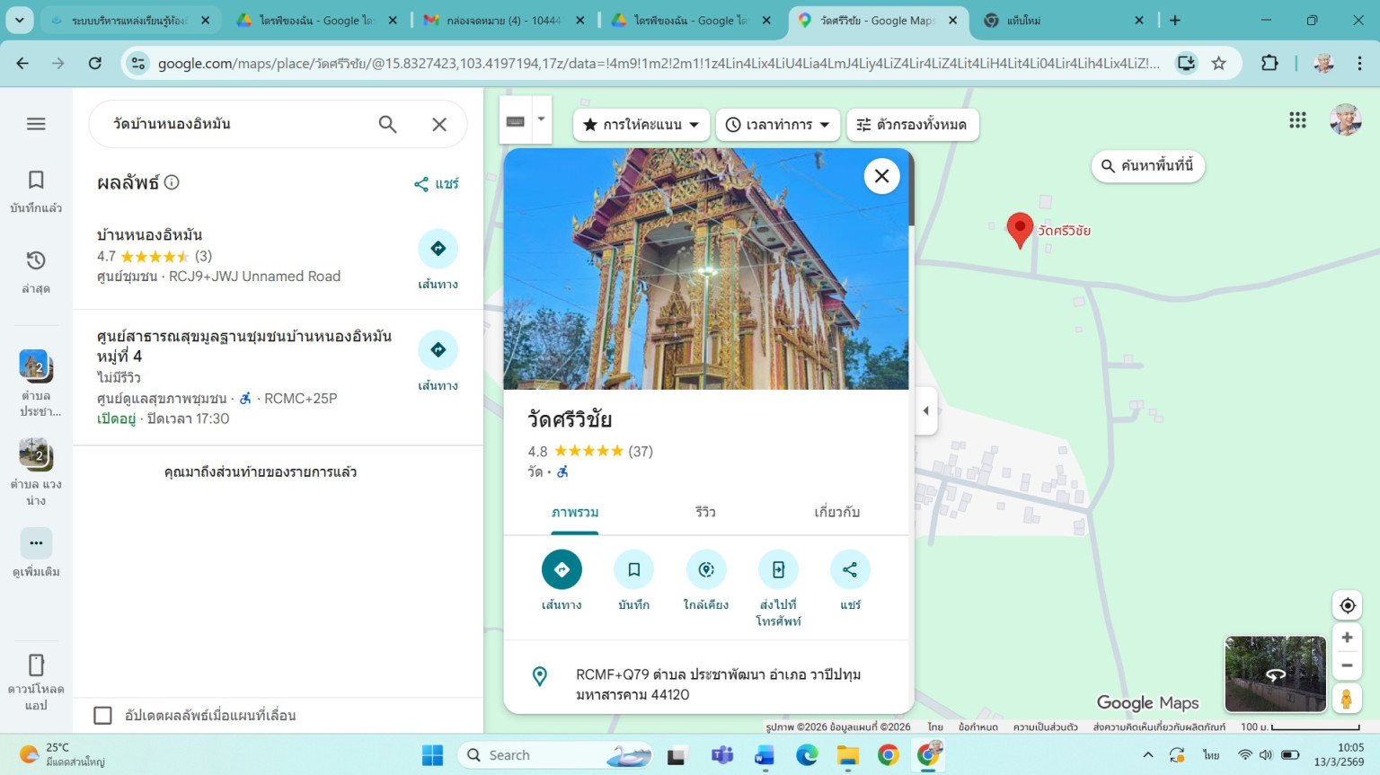Open the Chrome tab search dropdown
Viewport: 1380px width, 775px height.
tap(19, 20)
